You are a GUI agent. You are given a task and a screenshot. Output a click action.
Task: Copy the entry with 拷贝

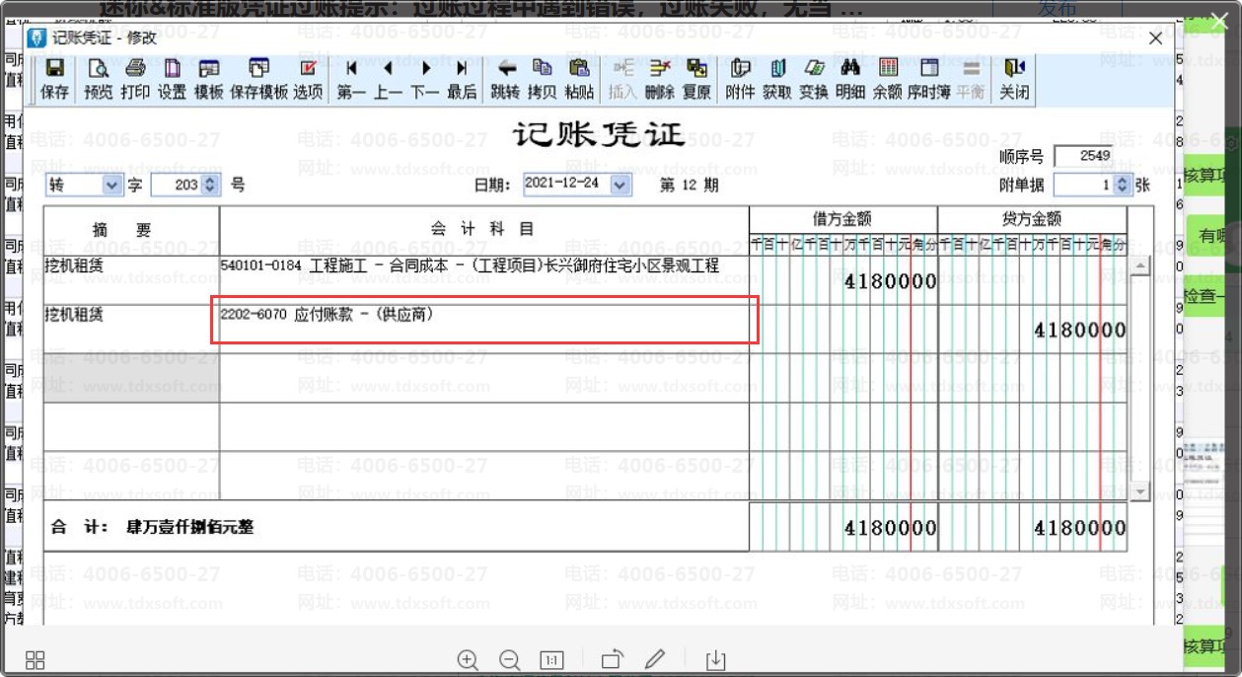542,79
